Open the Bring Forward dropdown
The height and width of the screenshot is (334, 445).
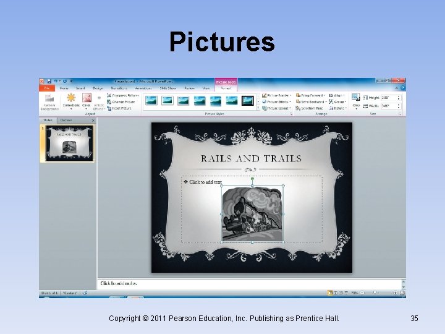[x=310, y=95]
